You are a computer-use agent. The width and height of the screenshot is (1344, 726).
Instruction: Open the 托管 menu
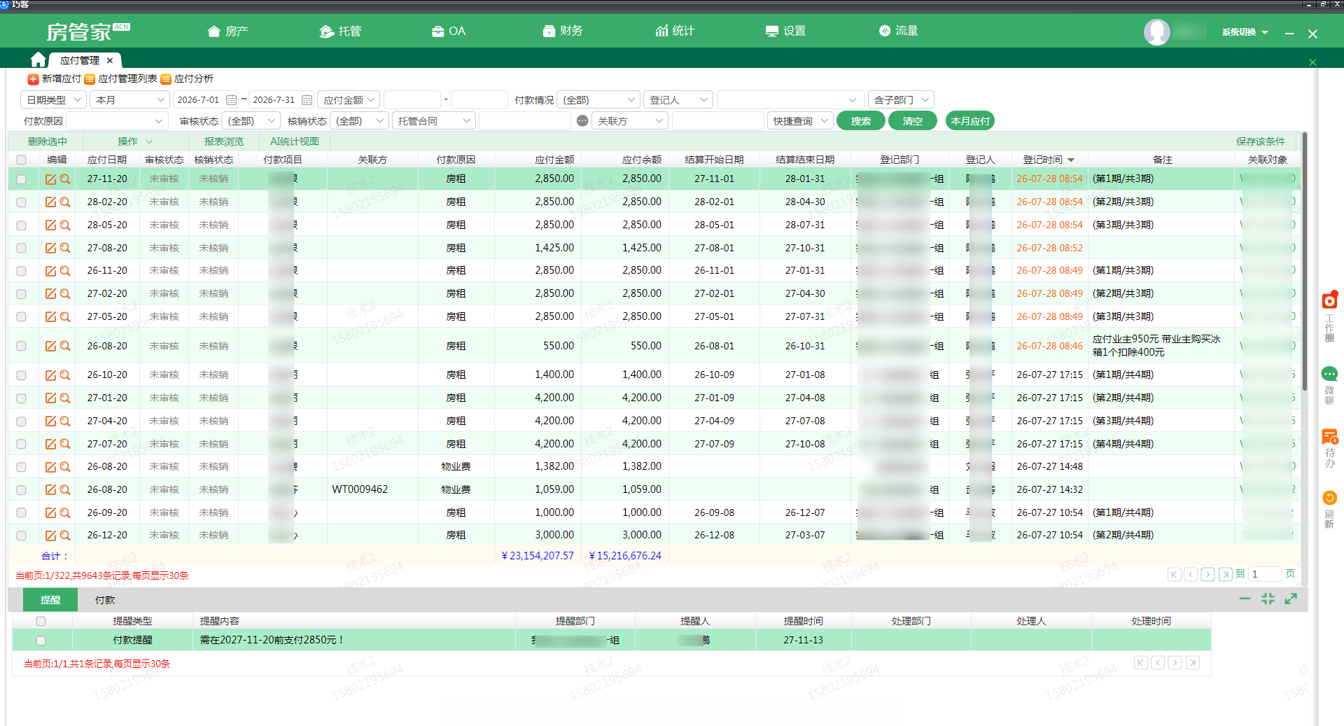point(340,32)
